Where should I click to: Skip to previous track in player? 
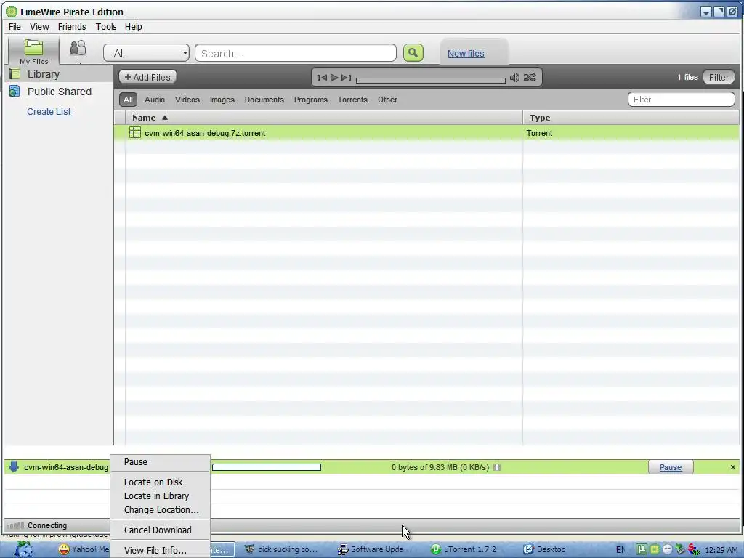pyautogui.click(x=322, y=77)
